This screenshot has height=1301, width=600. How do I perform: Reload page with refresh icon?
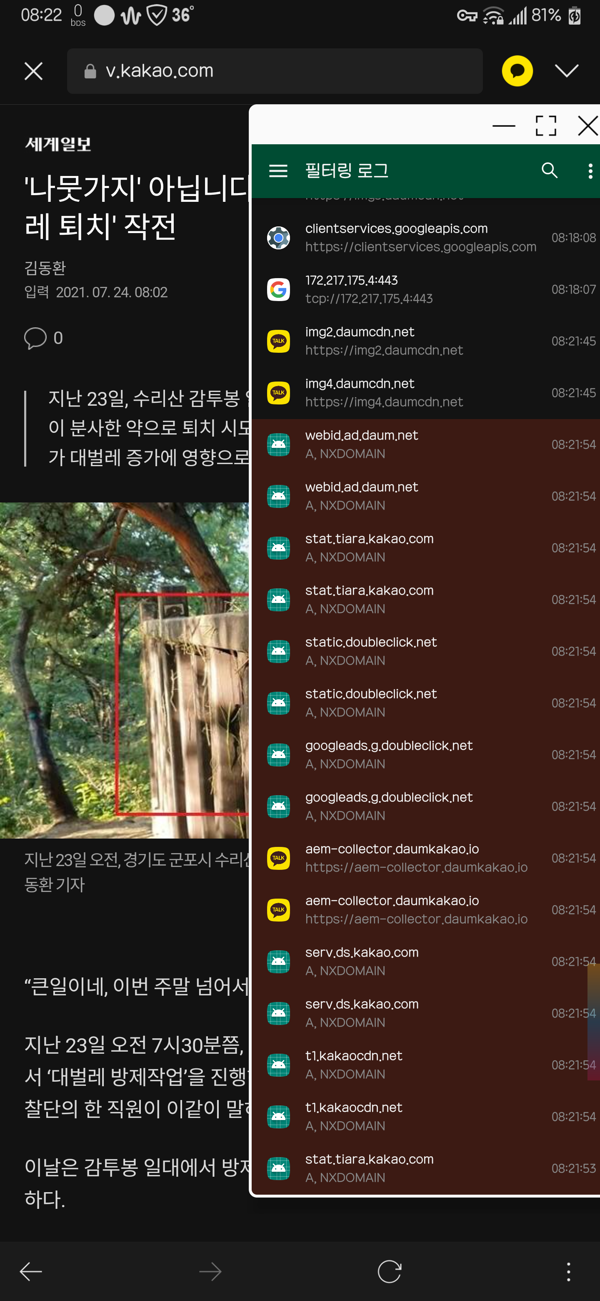(390, 1271)
